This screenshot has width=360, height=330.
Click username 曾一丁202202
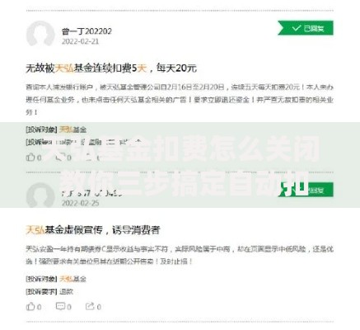click(86, 31)
